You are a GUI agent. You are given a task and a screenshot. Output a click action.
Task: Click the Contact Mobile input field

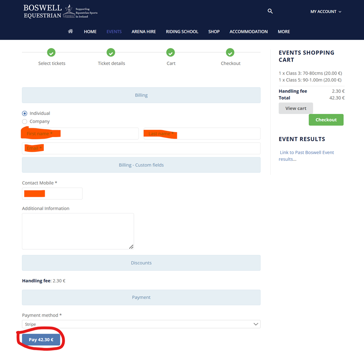pos(52,194)
